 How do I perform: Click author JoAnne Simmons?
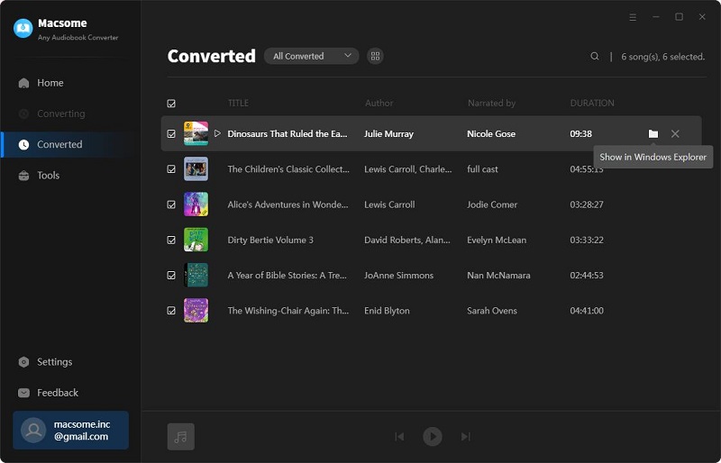click(x=398, y=276)
